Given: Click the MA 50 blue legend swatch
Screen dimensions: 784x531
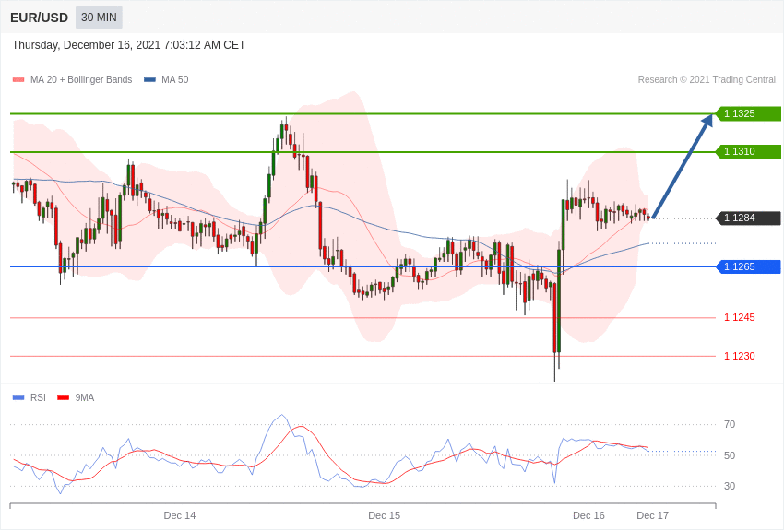Looking at the screenshot, I should (x=149, y=80).
